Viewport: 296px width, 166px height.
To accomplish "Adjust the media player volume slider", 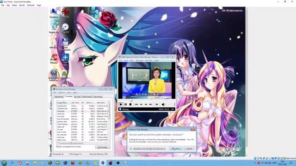I will click(x=171, y=104).
